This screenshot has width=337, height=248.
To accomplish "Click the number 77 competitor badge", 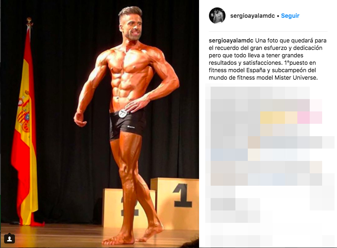I will point(123,113).
